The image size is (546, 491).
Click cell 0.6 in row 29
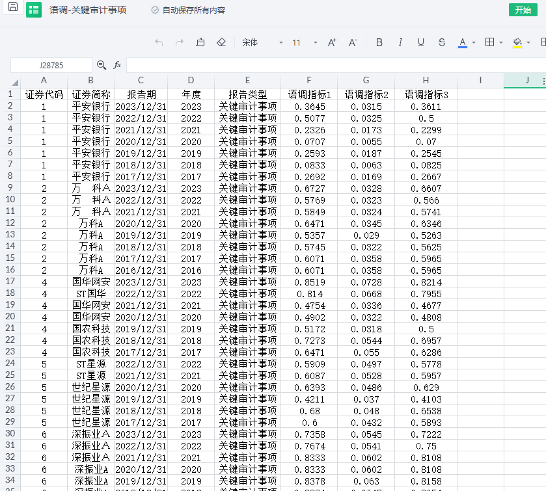[x=309, y=422]
